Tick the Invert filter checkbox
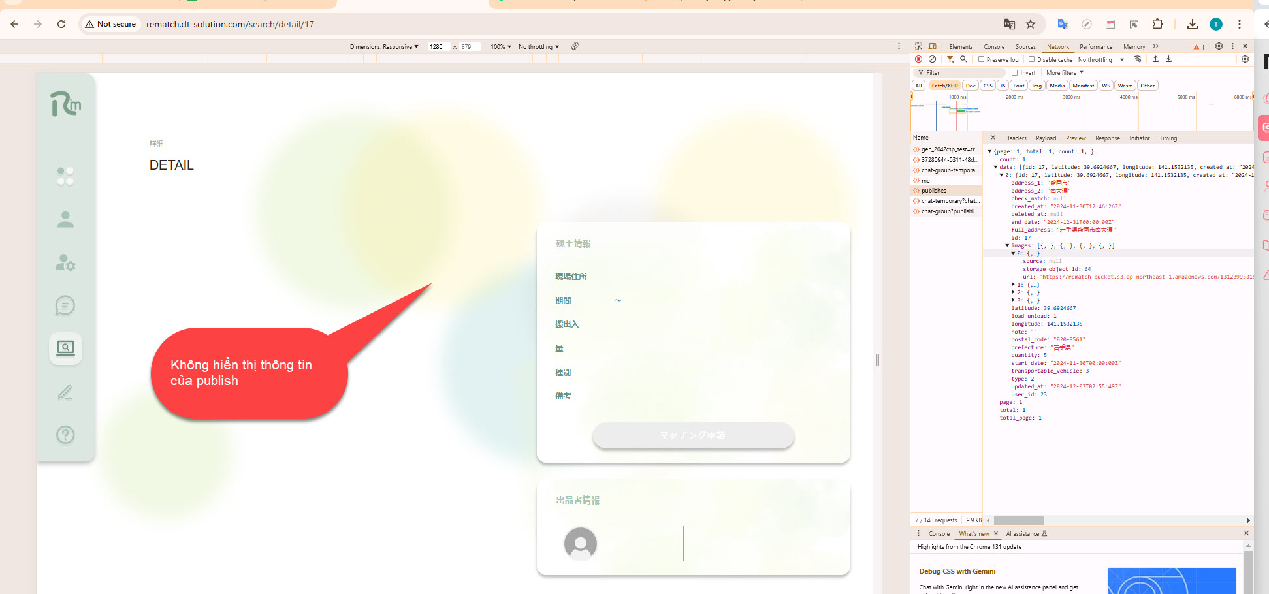 [1015, 73]
